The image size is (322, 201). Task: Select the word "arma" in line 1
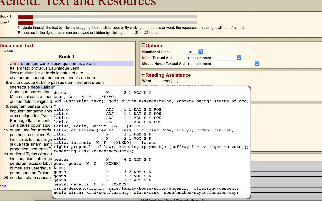point(15,63)
